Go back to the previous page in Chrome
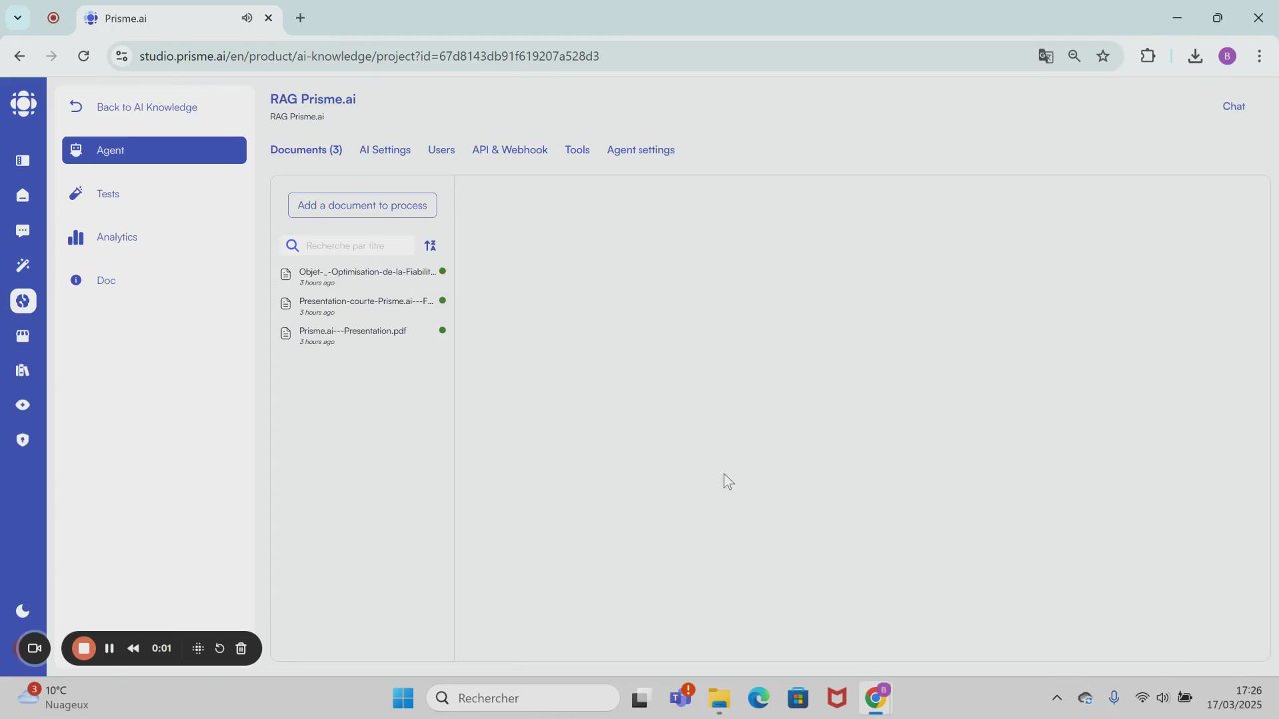Screen dimensions: 1279x719 [x=20, y=56]
